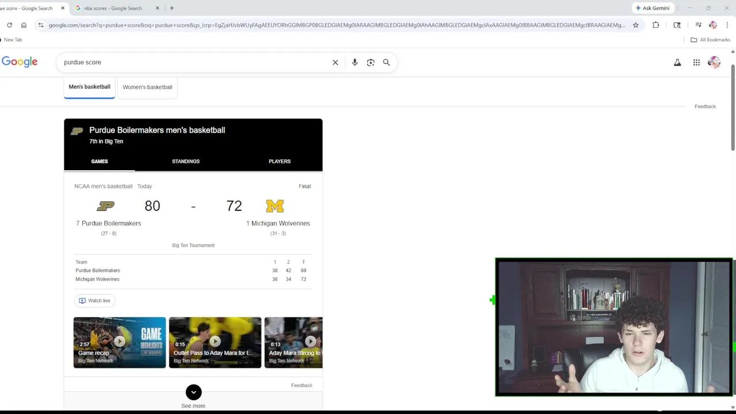
Task: Click the Final status label
Action: (305, 186)
